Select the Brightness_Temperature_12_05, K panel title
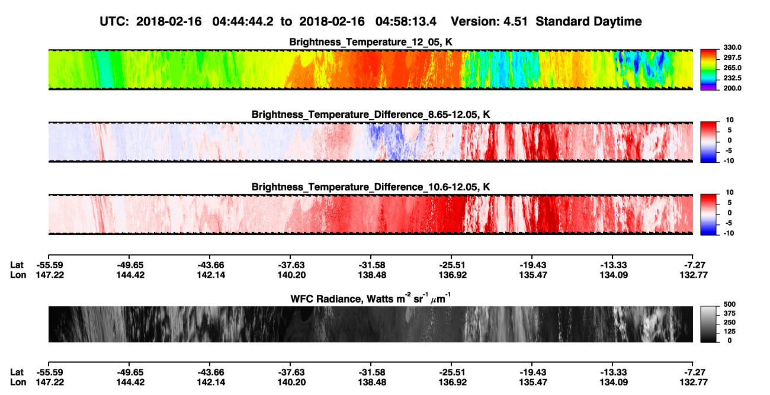Image resolution: width=770 pixels, height=395 pixels. (x=370, y=41)
